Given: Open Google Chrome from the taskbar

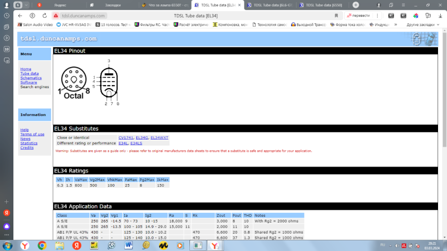Looking at the screenshot, I should (x=42, y=245).
